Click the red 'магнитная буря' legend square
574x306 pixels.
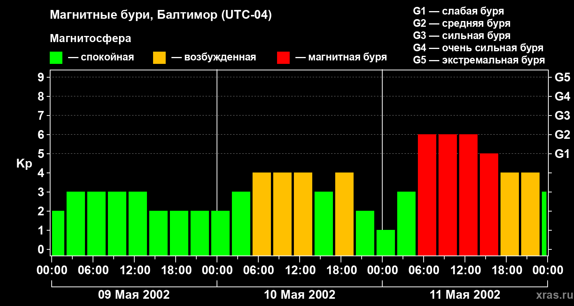click(x=283, y=58)
